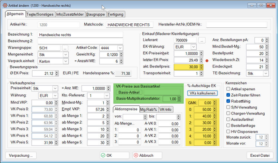Image resolution: width=278 pixels, height=163 pixels.
Task: Switch to the Fertigung tab
Action: pyautogui.click(x=116, y=14)
